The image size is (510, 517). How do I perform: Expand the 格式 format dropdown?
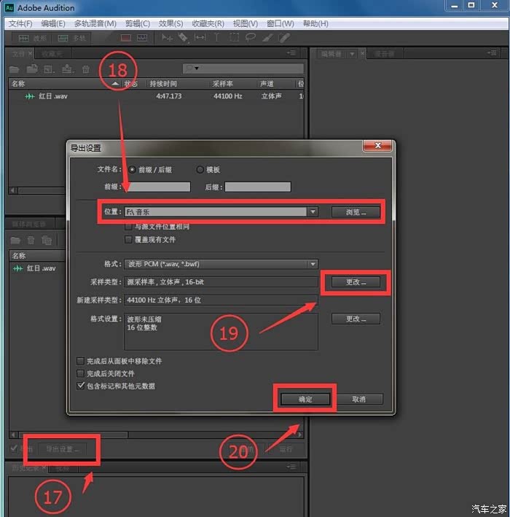point(313,264)
